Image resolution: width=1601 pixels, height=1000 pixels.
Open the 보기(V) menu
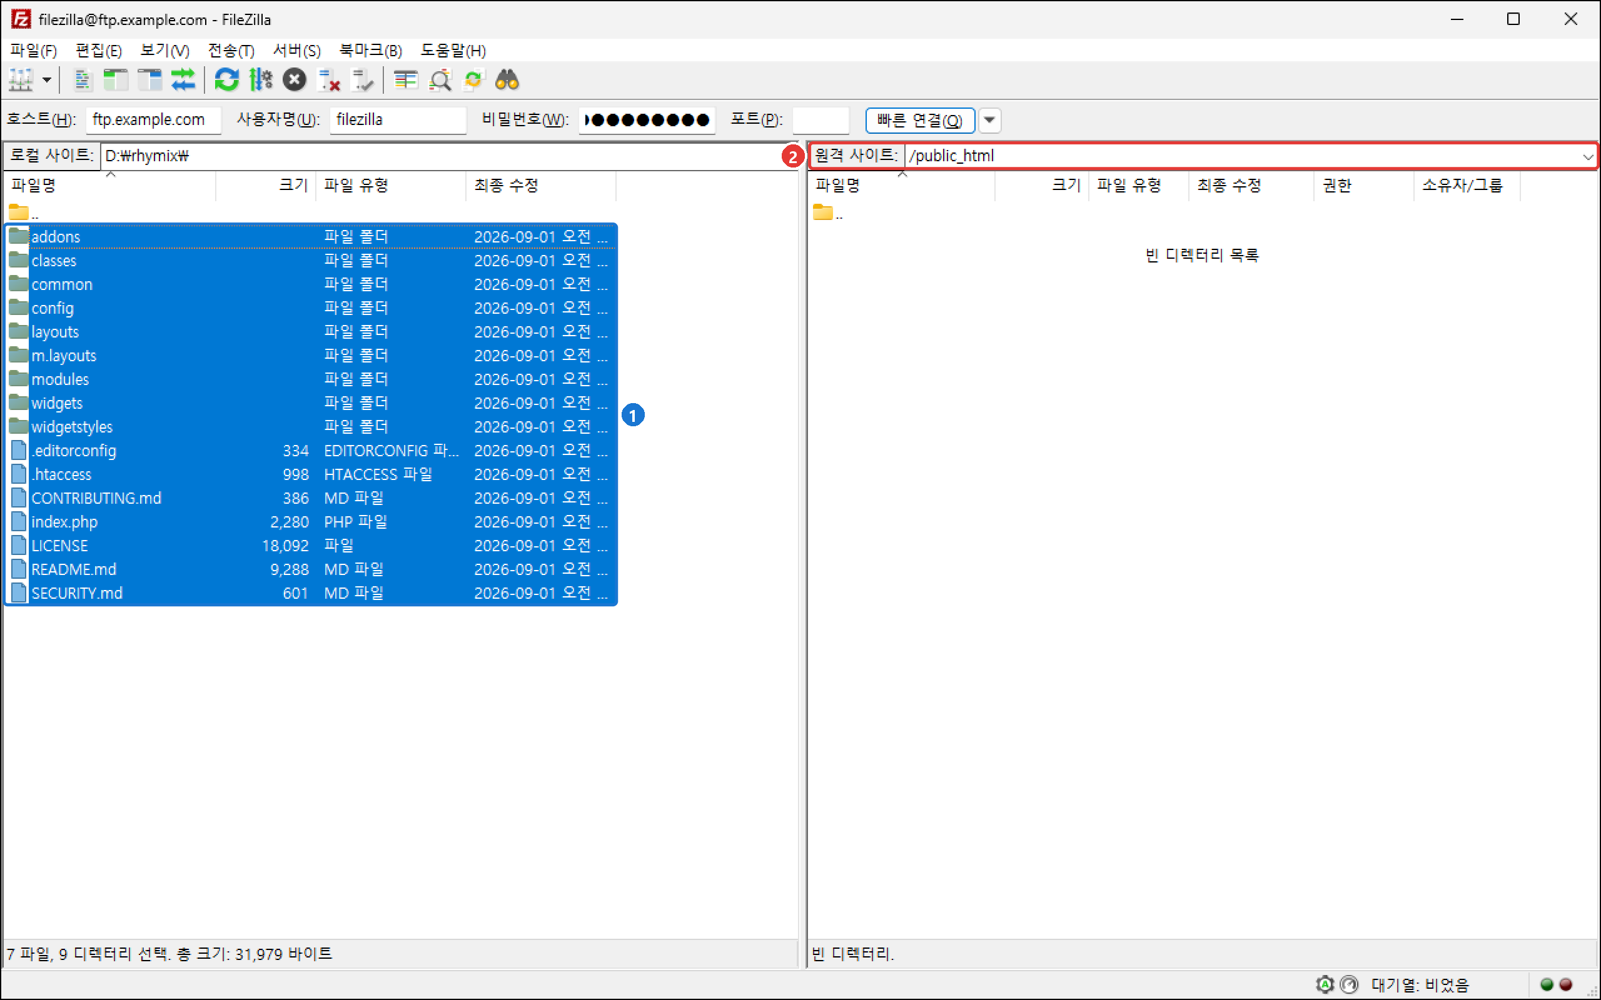(x=164, y=50)
